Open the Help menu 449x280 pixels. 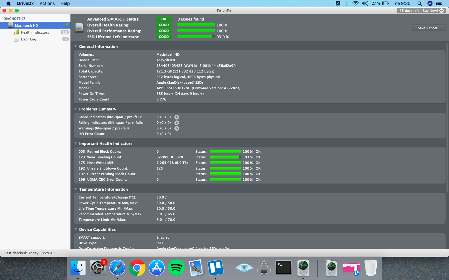click(x=65, y=3)
